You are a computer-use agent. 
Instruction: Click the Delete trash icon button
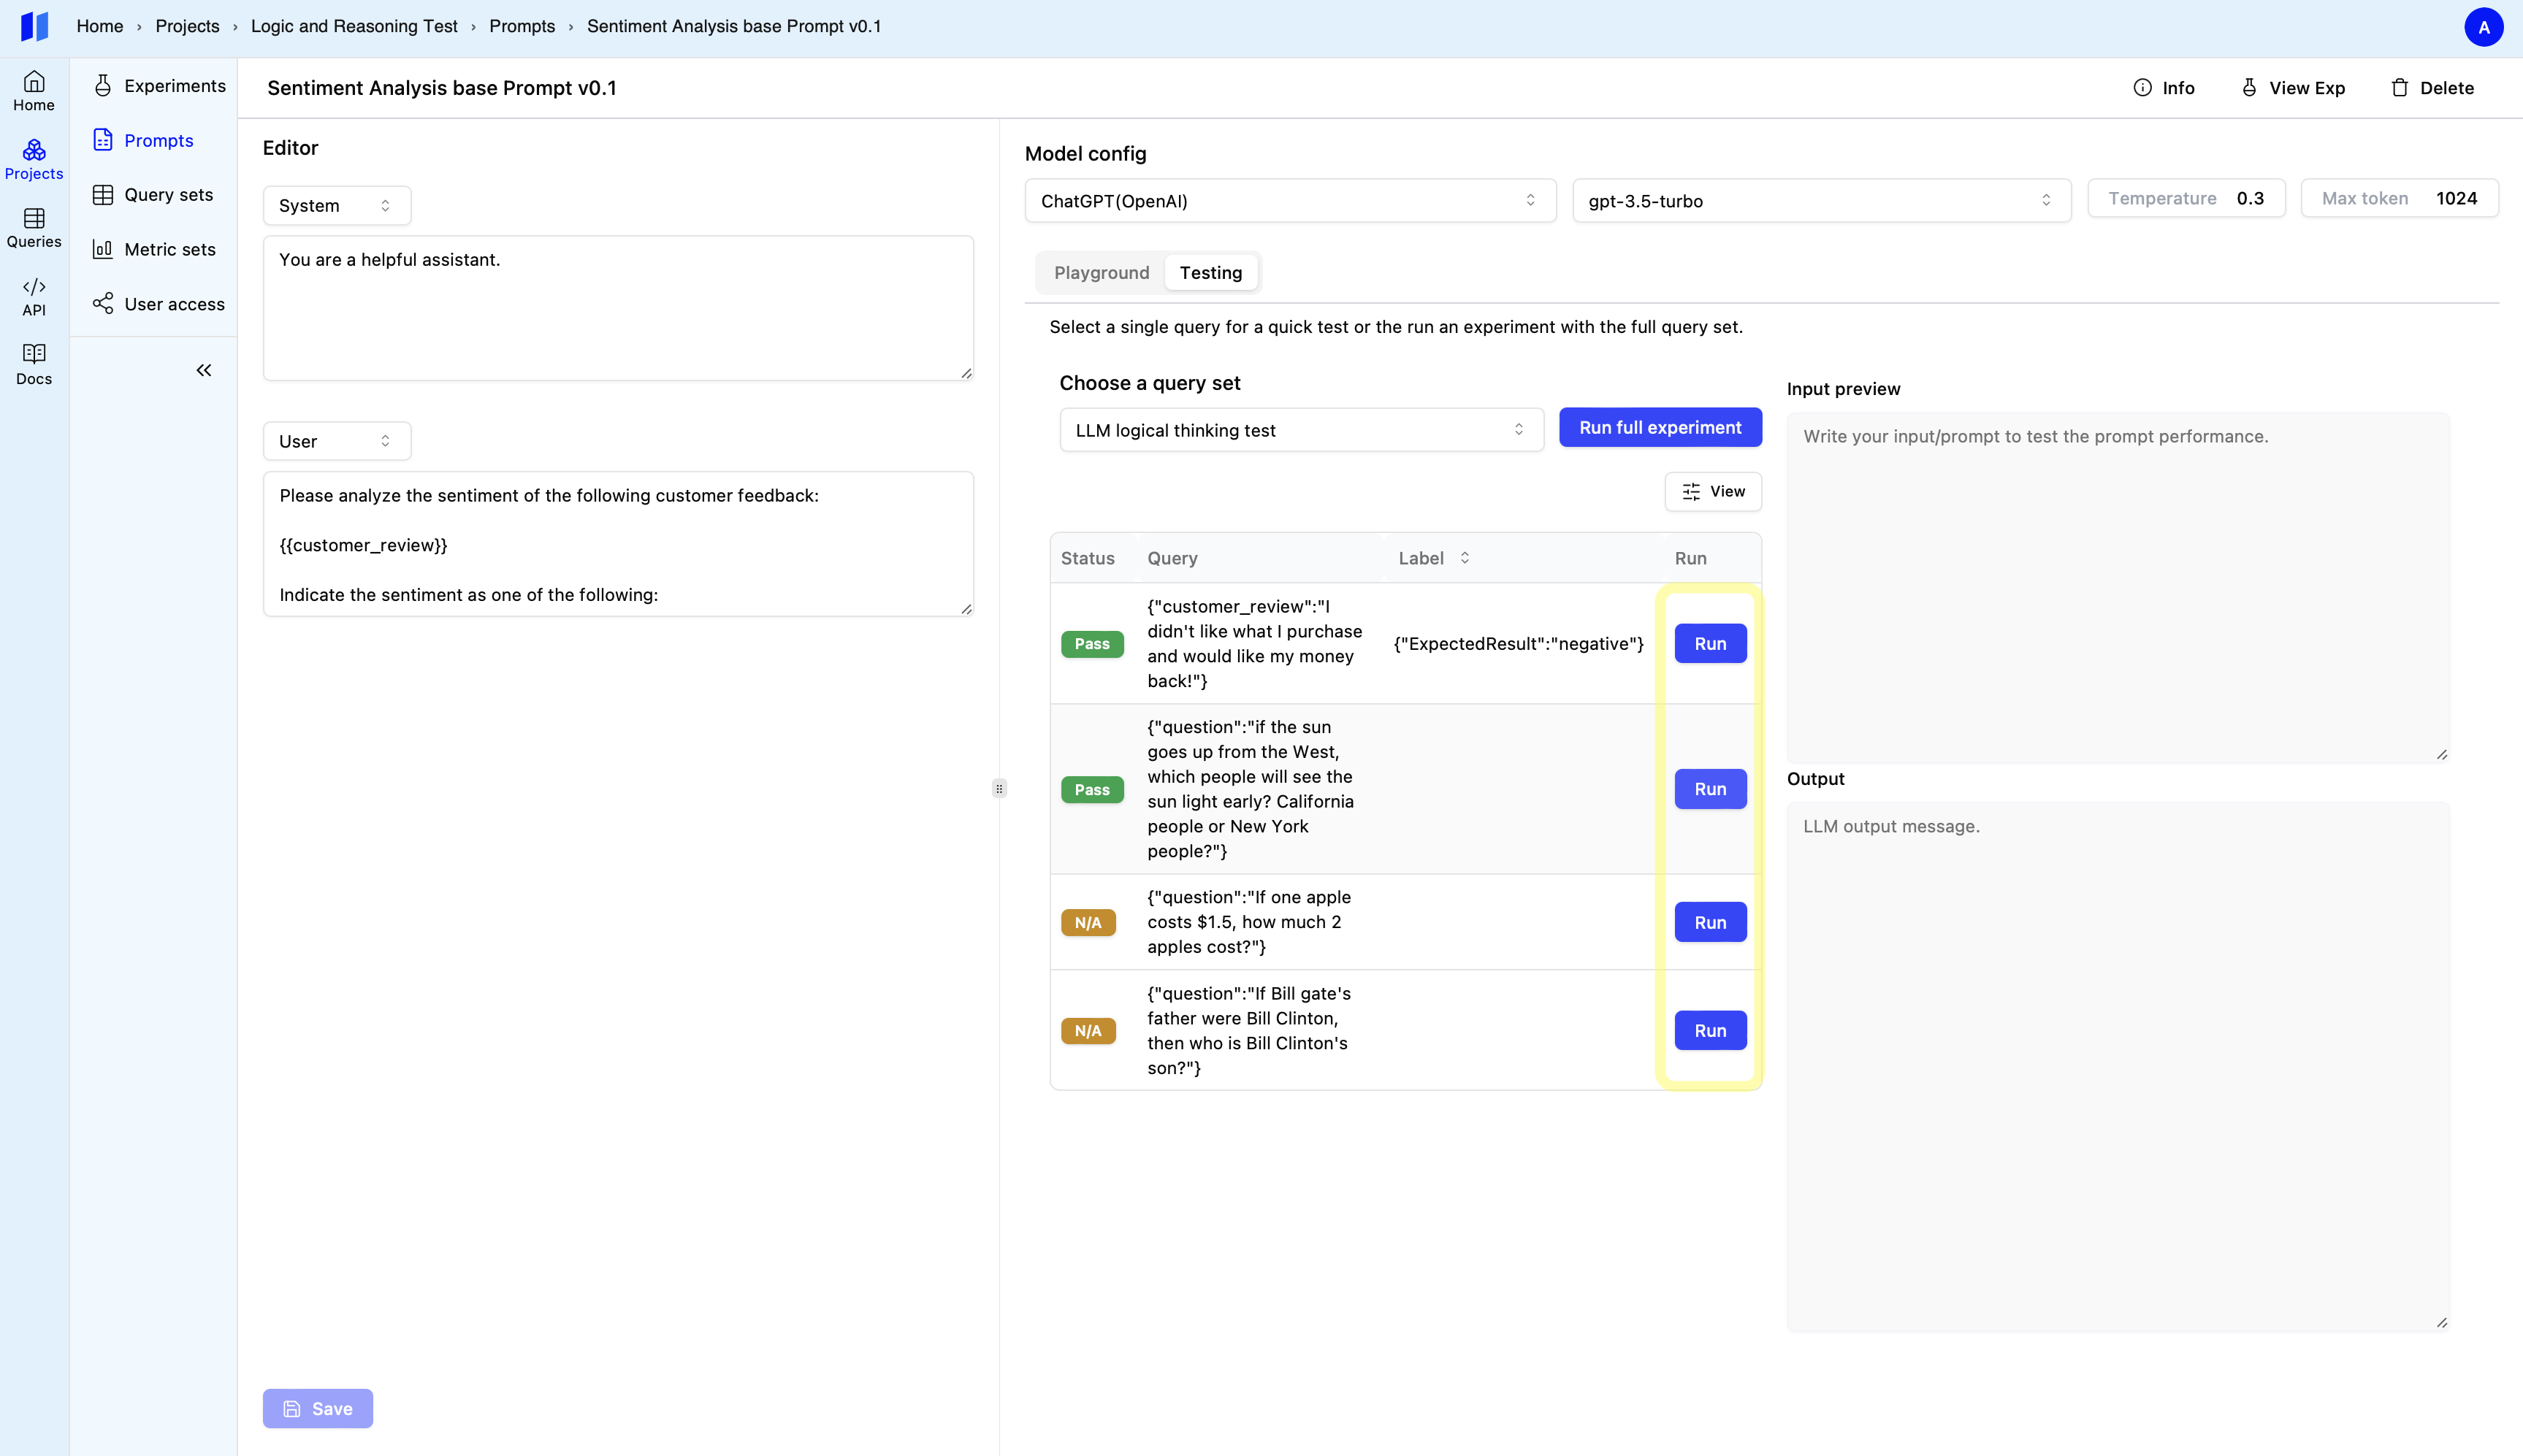point(2432,88)
